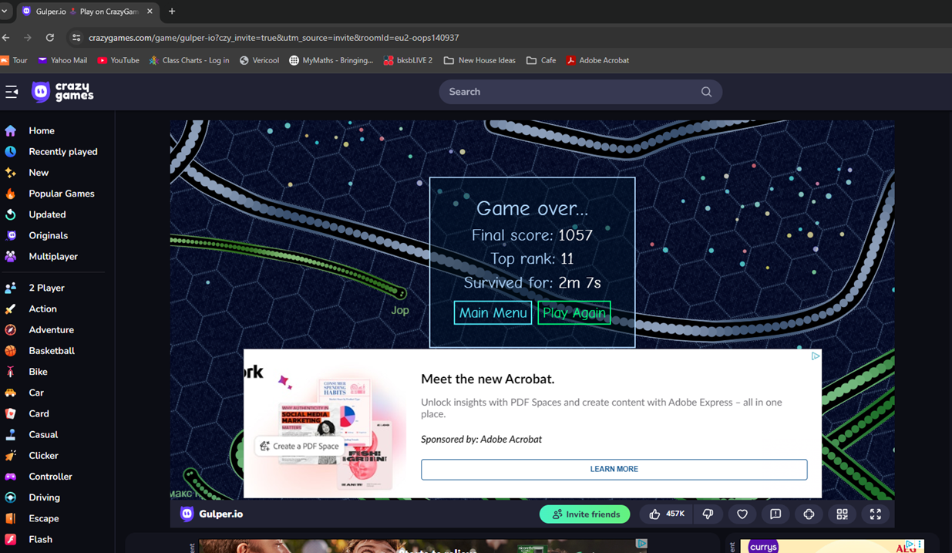Report an issue with the game
Viewport: 952px width, 553px height.
point(775,514)
